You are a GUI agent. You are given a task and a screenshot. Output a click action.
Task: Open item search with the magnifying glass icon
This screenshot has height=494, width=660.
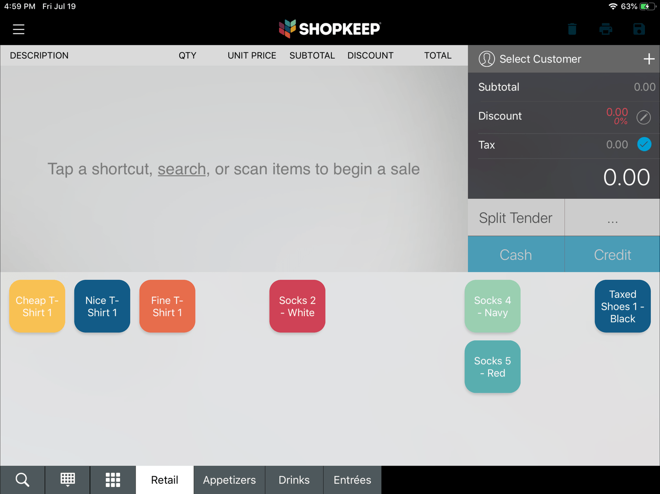[22, 479]
